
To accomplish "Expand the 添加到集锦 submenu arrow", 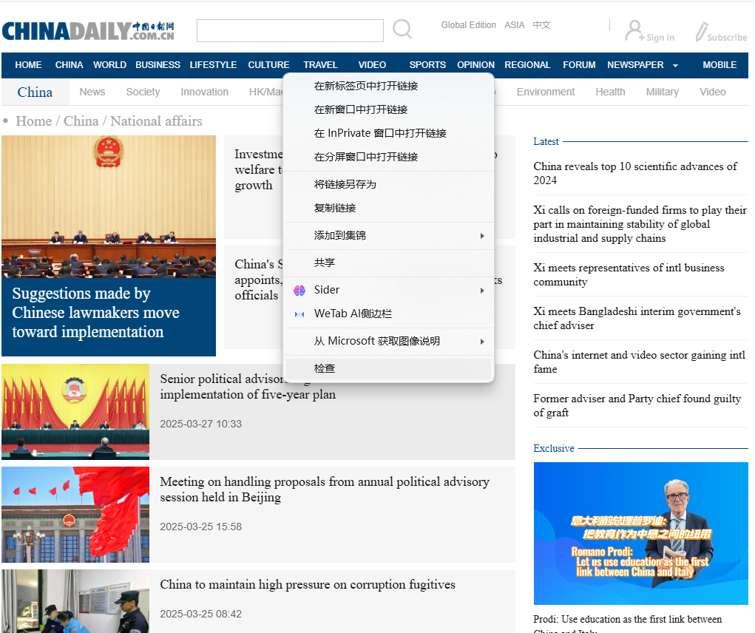I will [482, 236].
